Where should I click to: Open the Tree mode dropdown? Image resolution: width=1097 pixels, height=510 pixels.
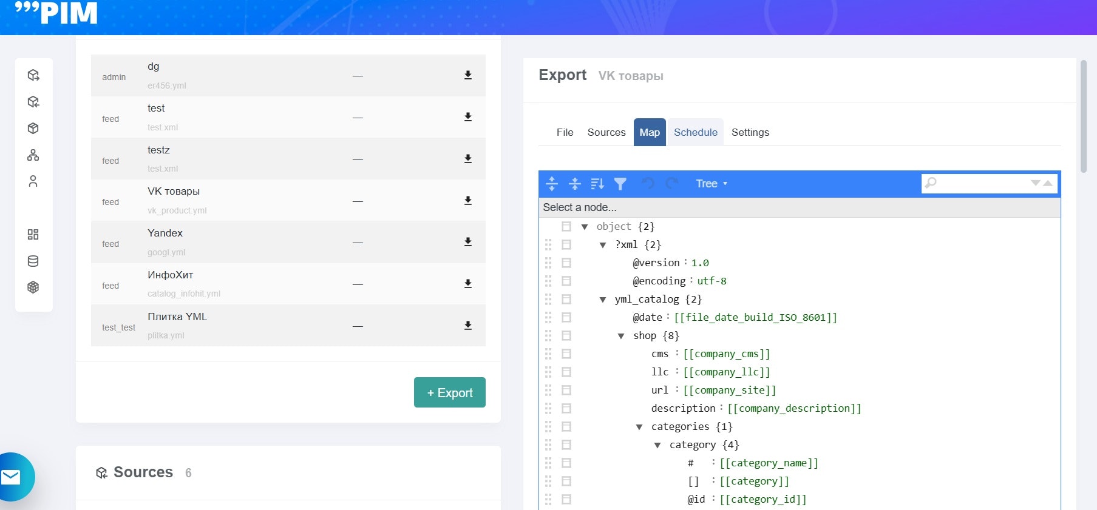711,183
